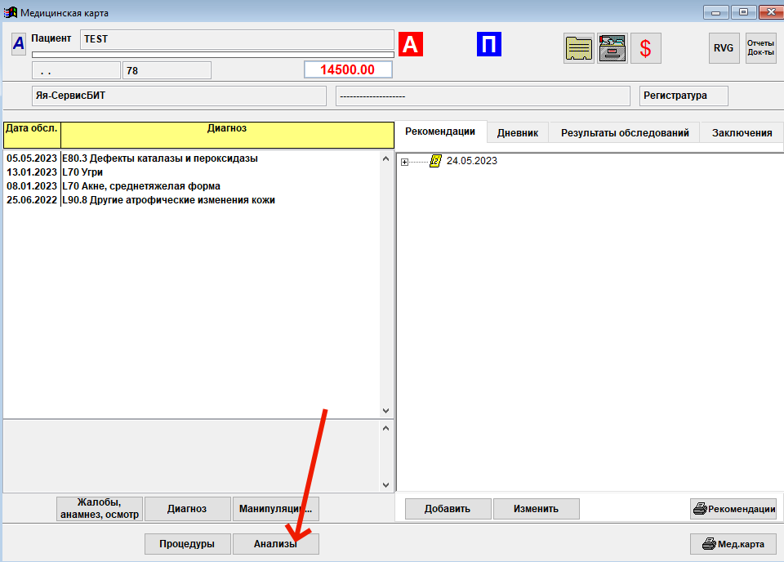Switch to the Заключения tab

(x=742, y=133)
